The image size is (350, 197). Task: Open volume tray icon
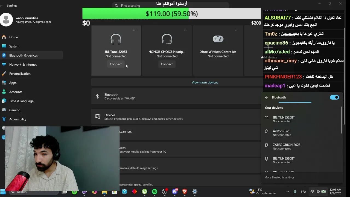pyautogui.click(x=317, y=192)
